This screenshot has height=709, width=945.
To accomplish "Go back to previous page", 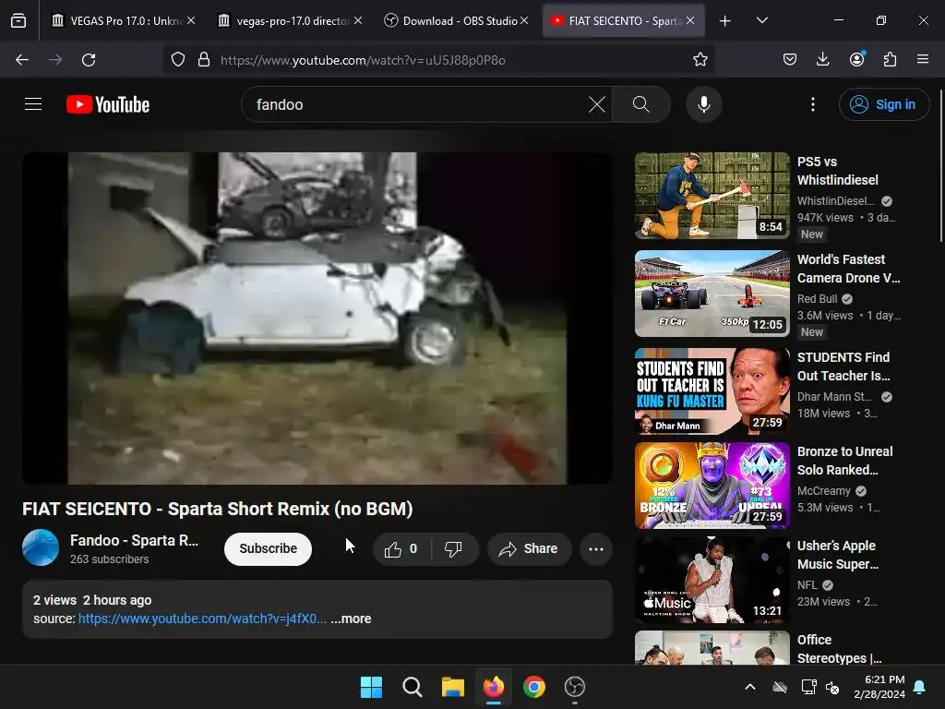I will 22,60.
